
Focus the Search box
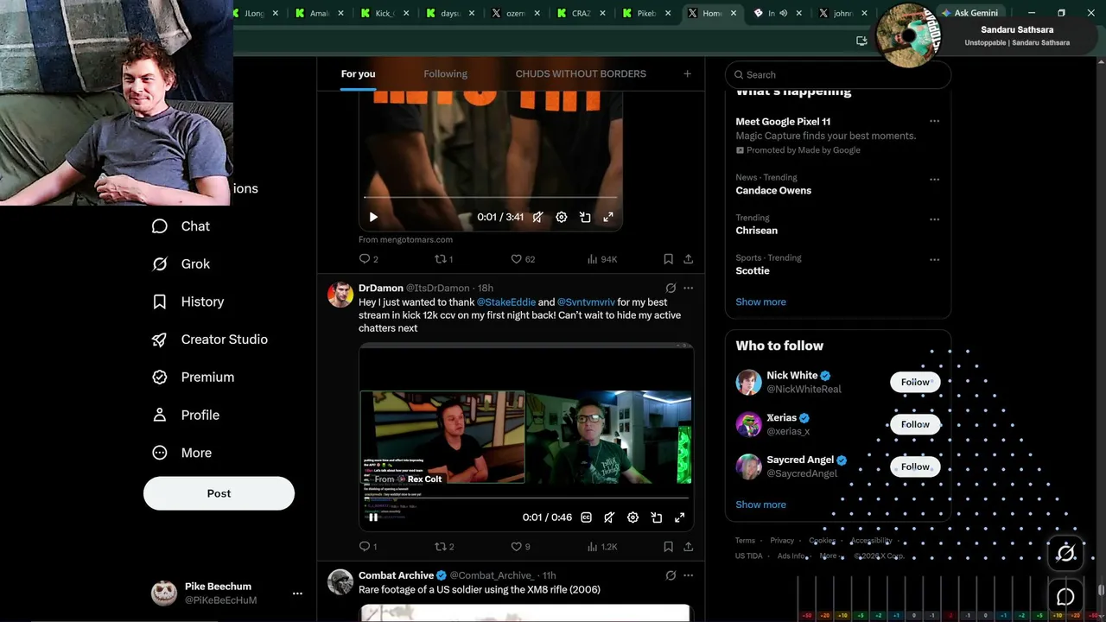click(x=838, y=74)
